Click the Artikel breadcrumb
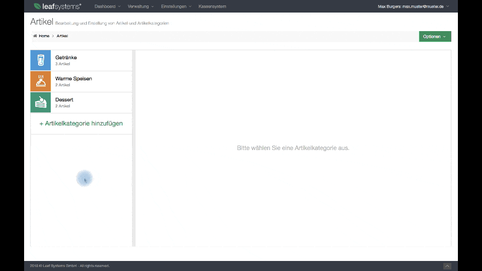Image resolution: width=482 pixels, height=271 pixels. point(62,36)
